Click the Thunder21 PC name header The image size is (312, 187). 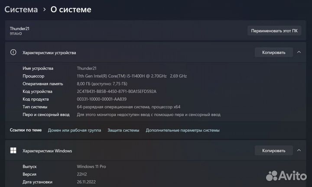19,29
